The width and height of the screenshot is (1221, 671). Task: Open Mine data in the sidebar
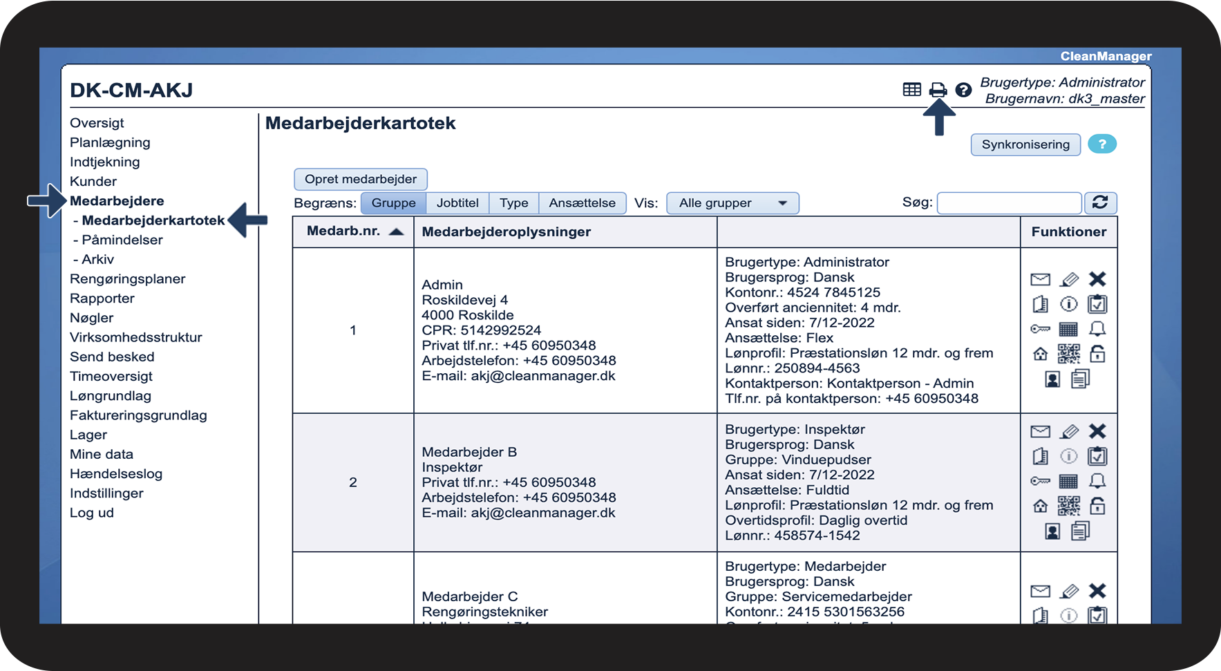point(102,454)
